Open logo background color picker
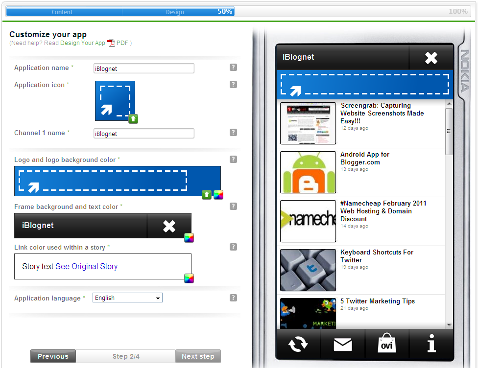 [218, 195]
